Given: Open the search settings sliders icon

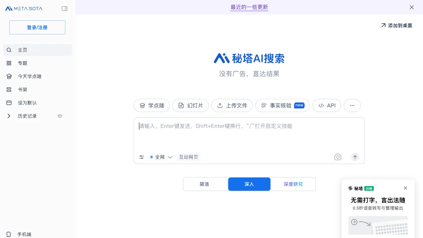Looking at the screenshot, I should coord(141,157).
